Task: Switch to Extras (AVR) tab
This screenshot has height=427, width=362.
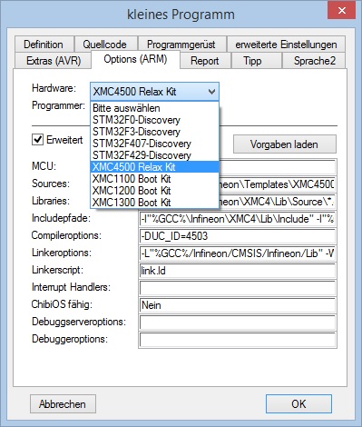Action: (54, 61)
